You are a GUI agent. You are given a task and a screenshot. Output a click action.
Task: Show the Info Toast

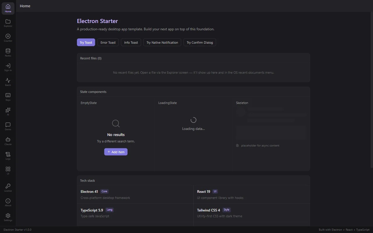tap(131, 43)
